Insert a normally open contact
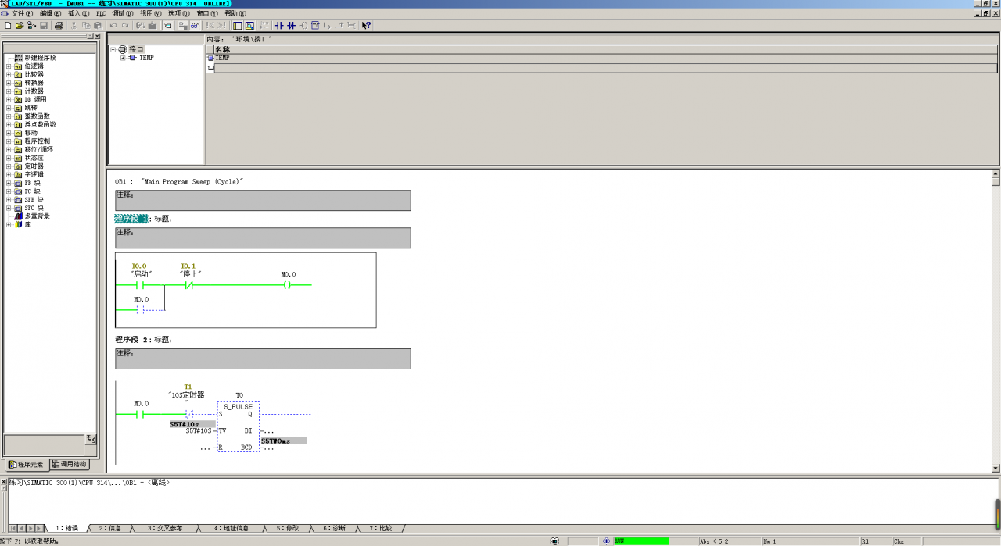The image size is (1001, 546). click(x=279, y=26)
